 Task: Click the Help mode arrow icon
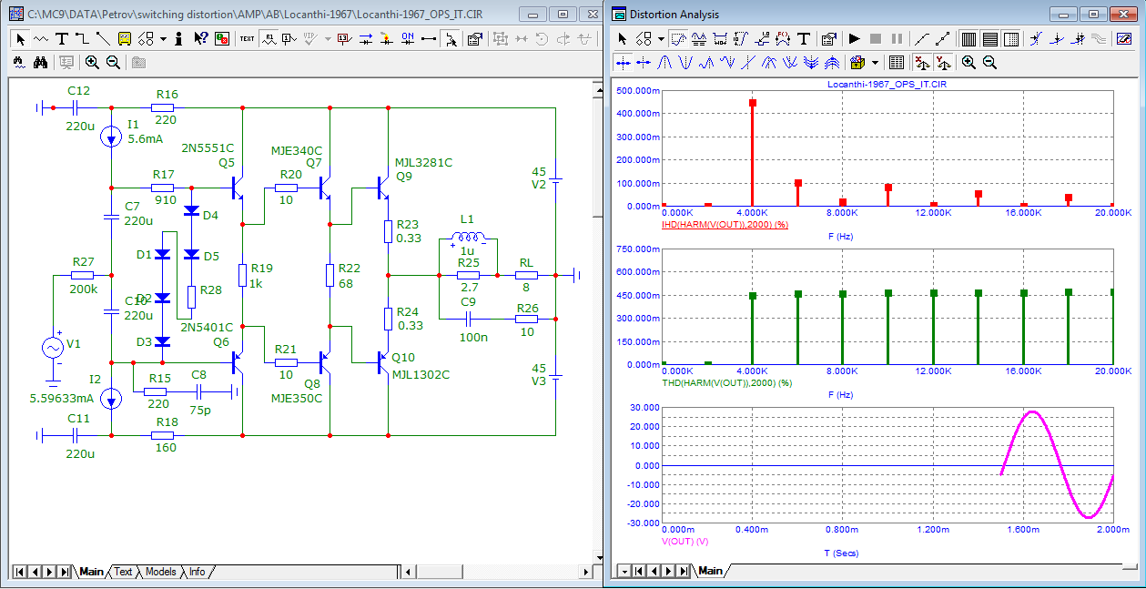point(200,39)
